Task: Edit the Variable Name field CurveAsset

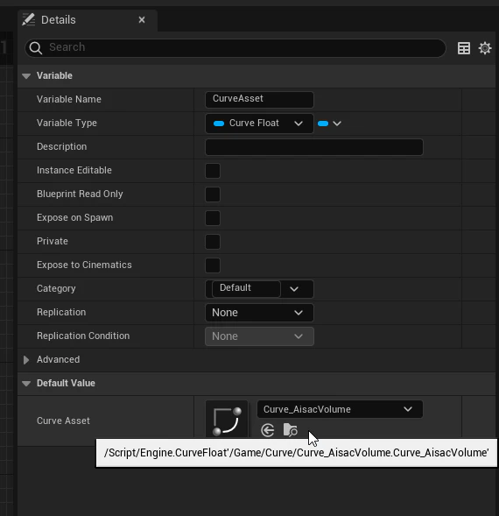Action: pos(259,99)
